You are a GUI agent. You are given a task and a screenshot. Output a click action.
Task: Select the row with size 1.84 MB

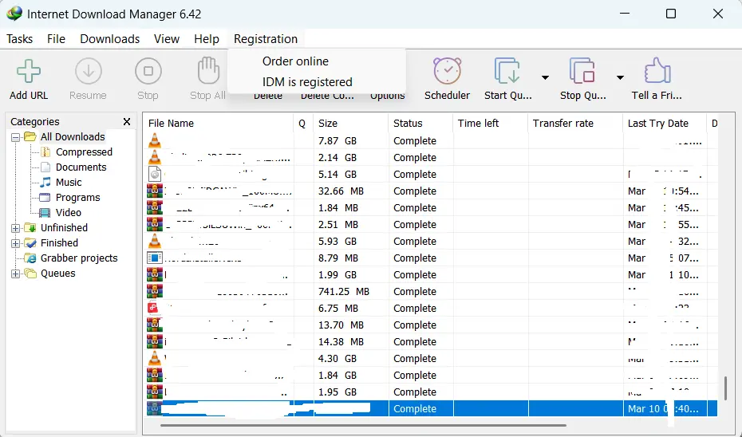coord(430,207)
